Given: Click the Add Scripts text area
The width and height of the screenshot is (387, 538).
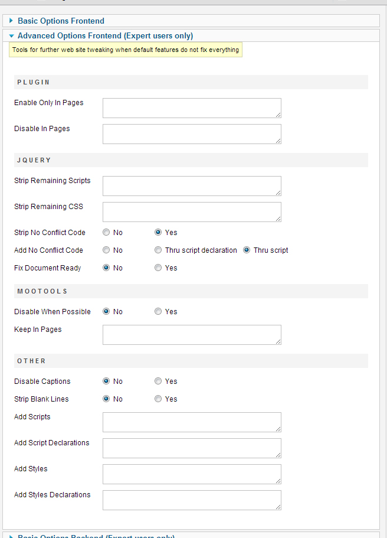Looking at the screenshot, I should point(192,422).
